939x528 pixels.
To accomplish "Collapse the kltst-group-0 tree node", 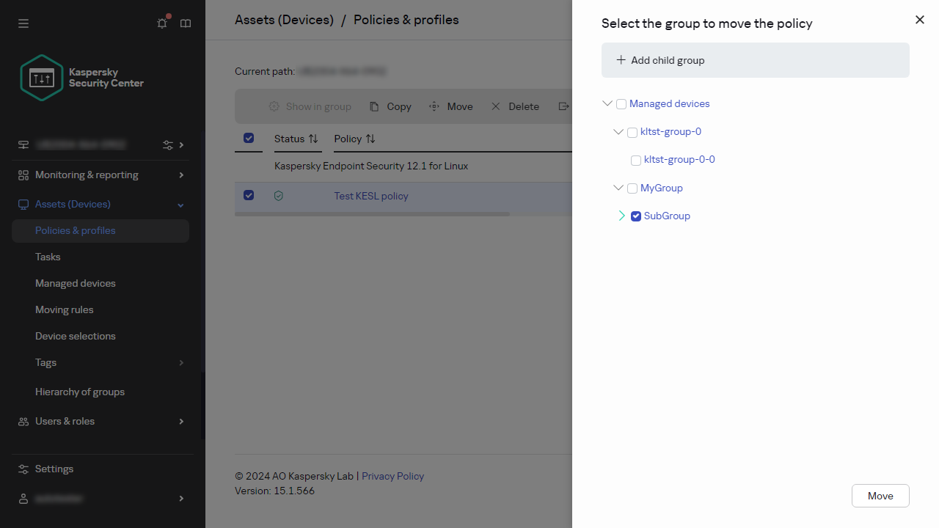I will click(x=618, y=132).
